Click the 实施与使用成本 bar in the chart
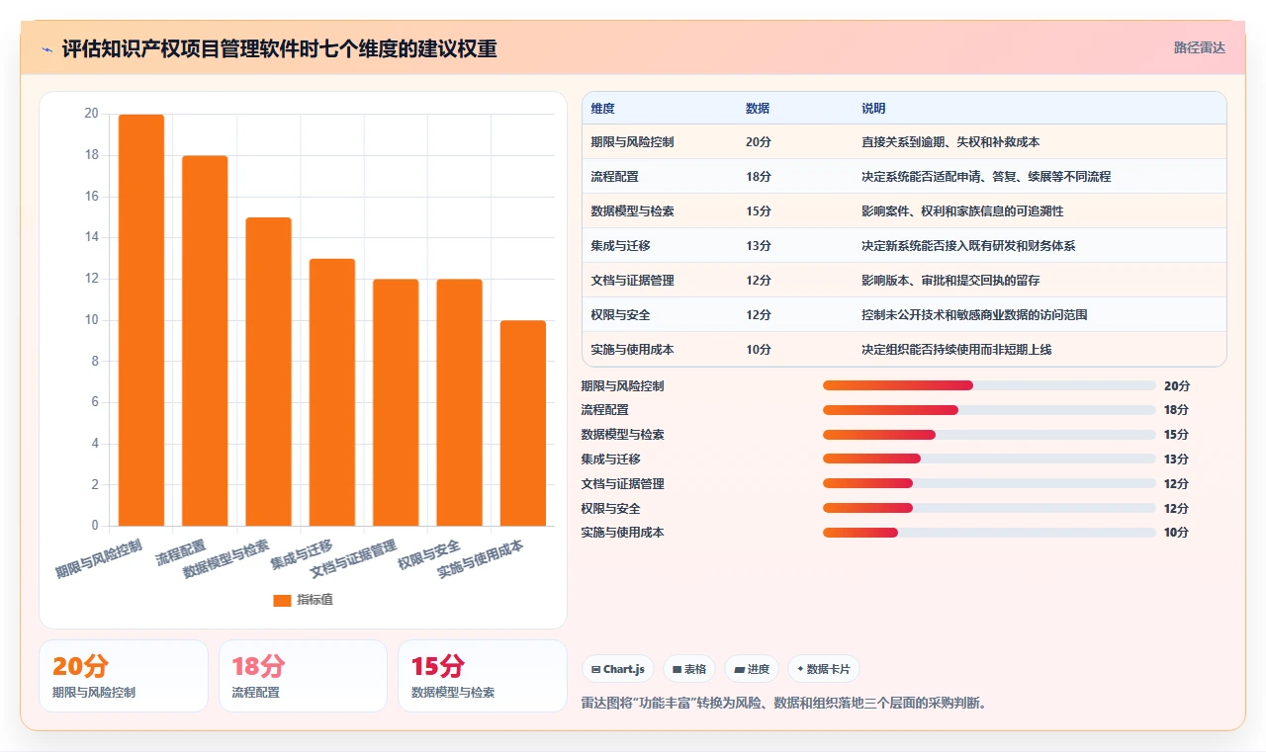The height and width of the screenshot is (752, 1266). 523,423
